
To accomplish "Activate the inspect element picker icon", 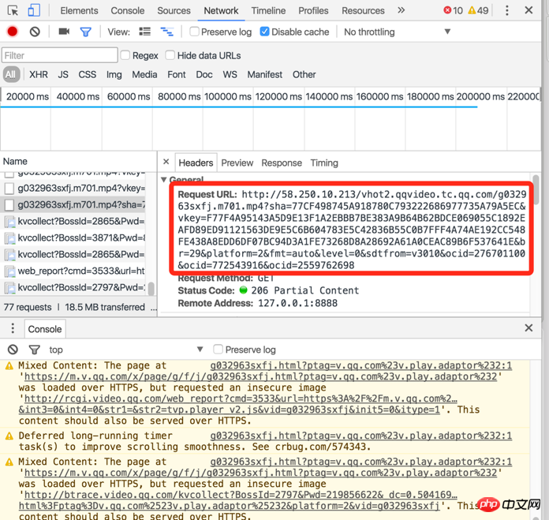I will 13,10.
